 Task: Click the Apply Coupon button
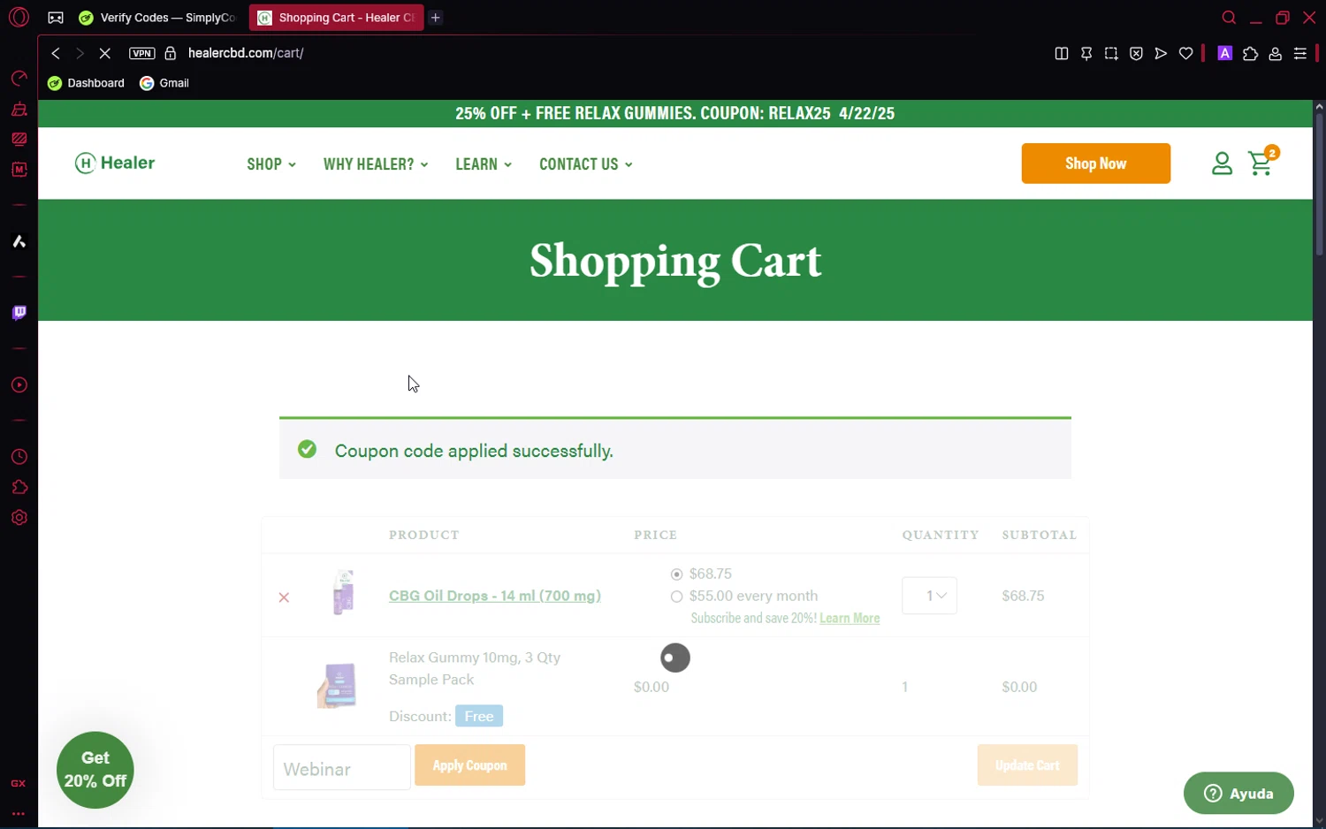point(469,765)
